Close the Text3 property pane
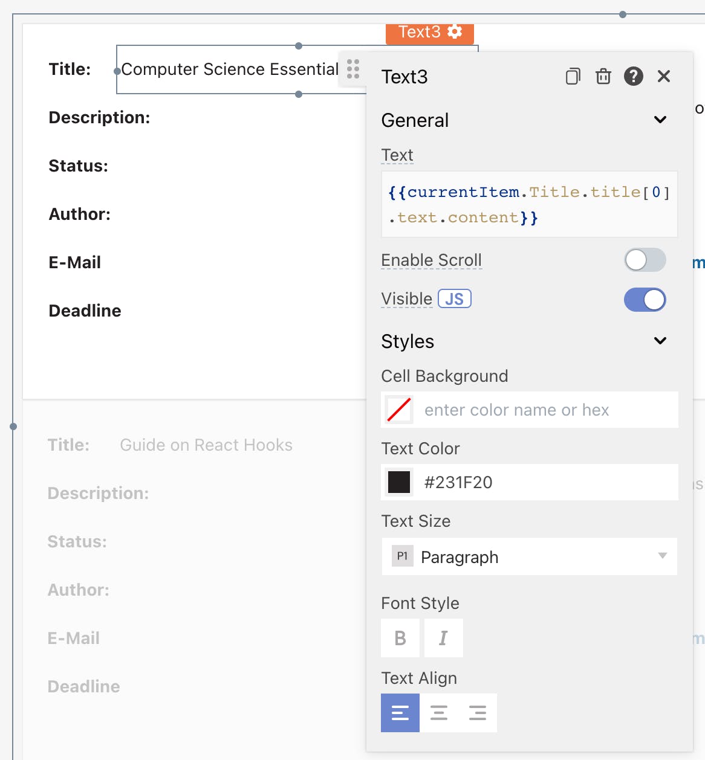The height and width of the screenshot is (760, 705). coord(663,77)
